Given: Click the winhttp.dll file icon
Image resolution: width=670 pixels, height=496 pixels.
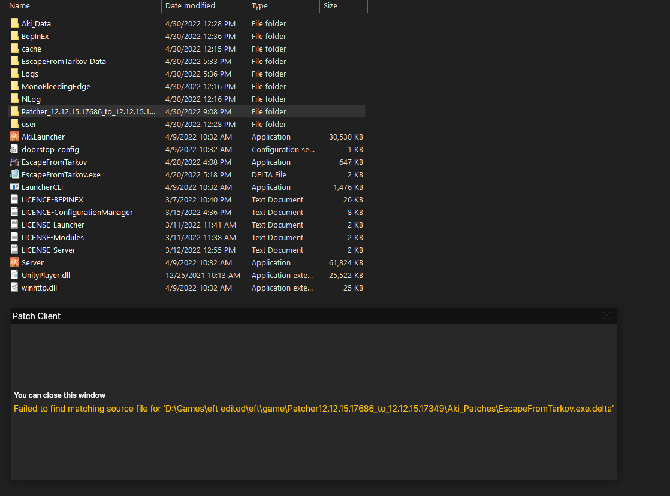Looking at the screenshot, I should coord(14,288).
